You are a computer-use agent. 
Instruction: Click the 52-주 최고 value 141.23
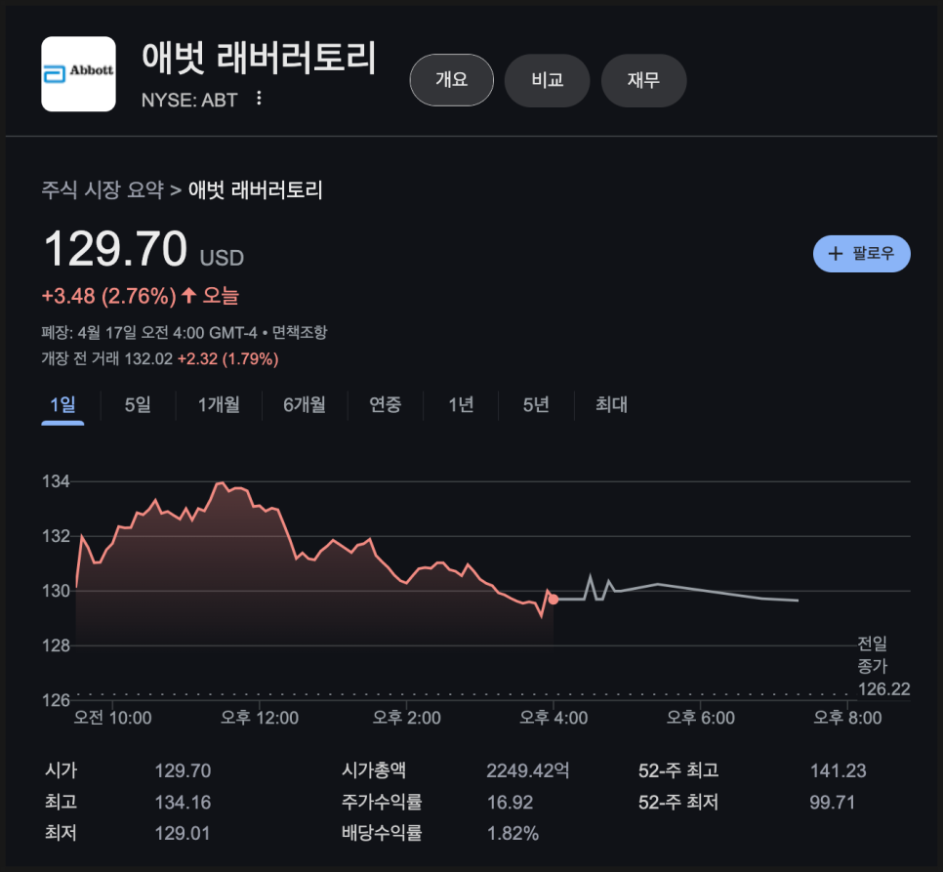pyautogui.click(x=839, y=771)
